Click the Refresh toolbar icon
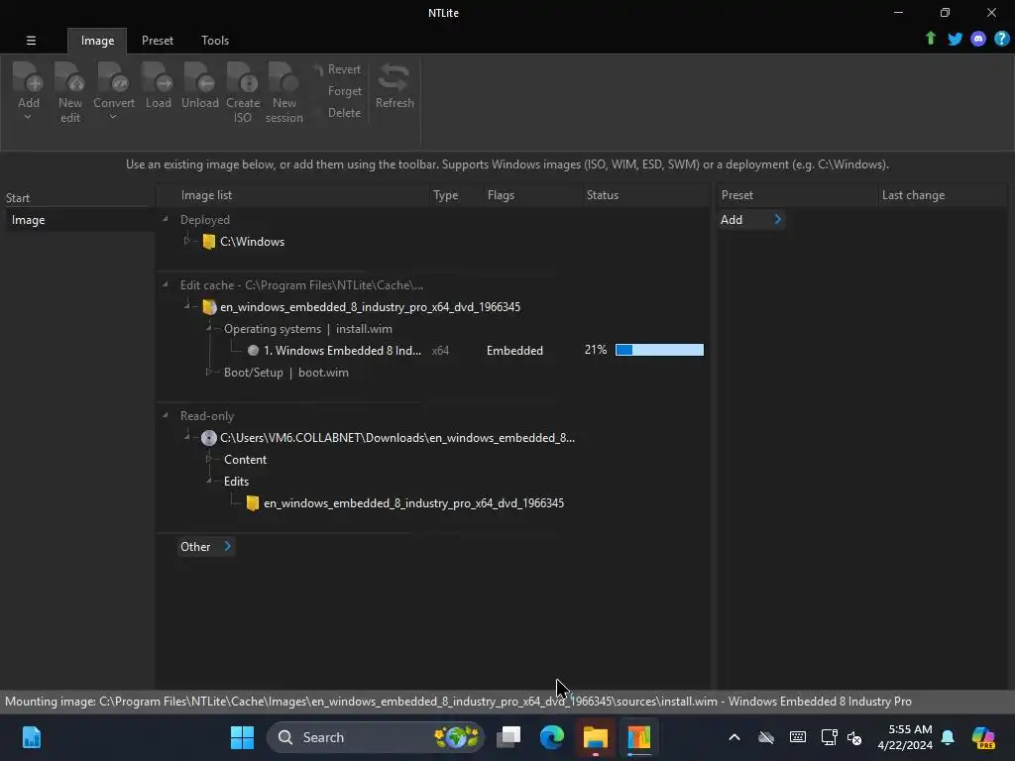This screenshot has height=761, width=1015. (x=395, y=77)
